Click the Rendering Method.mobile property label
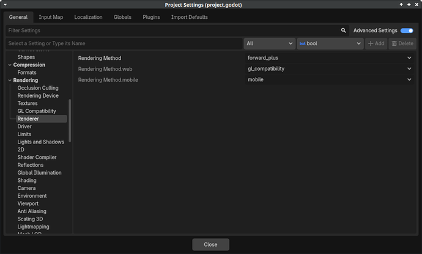The height and width of the screenshot is (254, 422). [108, 80]
